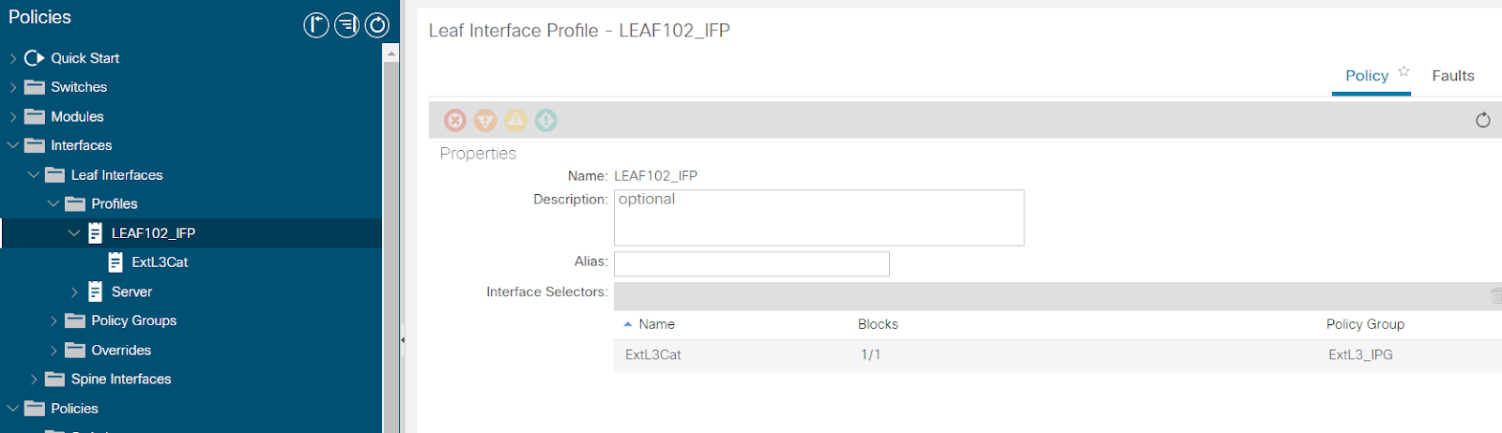Click the middle Policies header list icon
This screenshot has width=1502, height=433.
coord(347,25)
